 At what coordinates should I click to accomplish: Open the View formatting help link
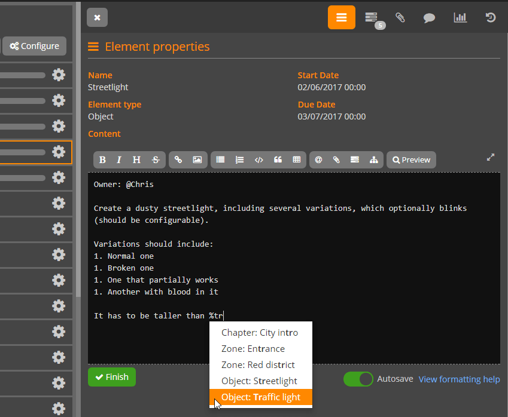pos(459,379)
